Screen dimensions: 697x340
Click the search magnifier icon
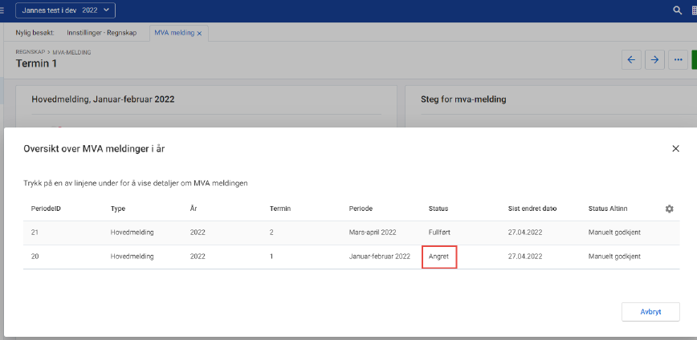tap(677, 10)
